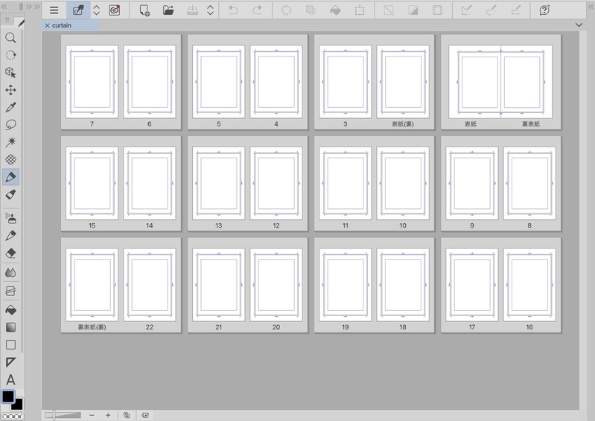The image size is (595, 421).
Task: Select the Blend droplets tool
Action: pyautogui.click(x=10, y=272)
